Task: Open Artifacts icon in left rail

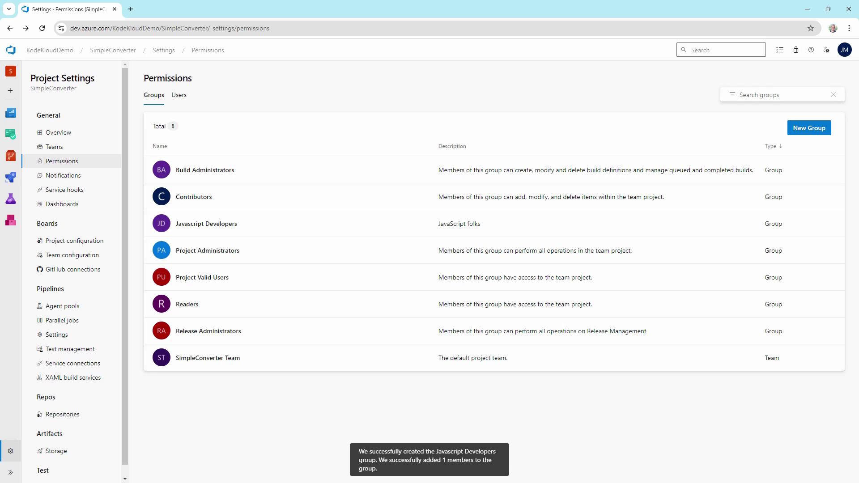Action: [x=11, y=220]
